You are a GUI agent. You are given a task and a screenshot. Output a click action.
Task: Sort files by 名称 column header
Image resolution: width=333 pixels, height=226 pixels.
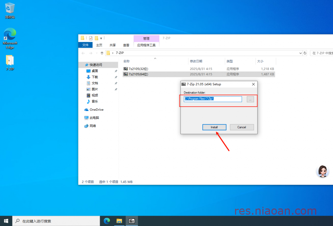(127, 61)
